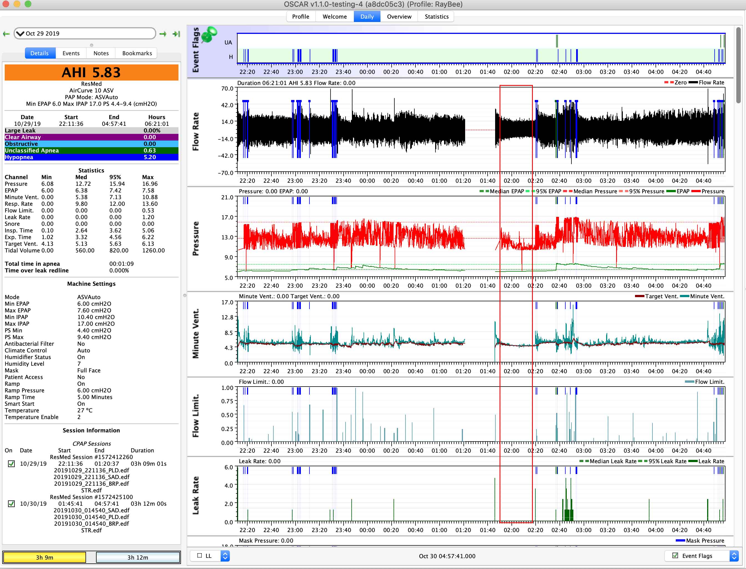Image resolution: width=746 pixels, height=569 pixels.
Task: Click the Mask Pressure legend entry
Action: 700,541
